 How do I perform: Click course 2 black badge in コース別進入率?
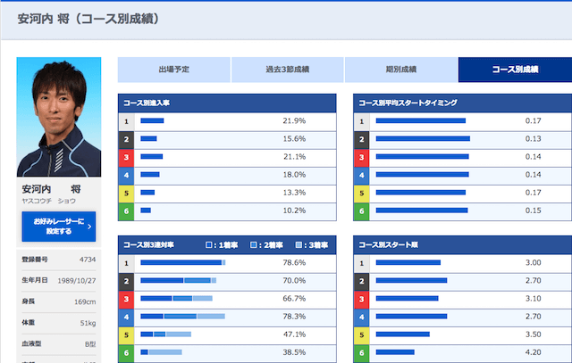(127, 139)
